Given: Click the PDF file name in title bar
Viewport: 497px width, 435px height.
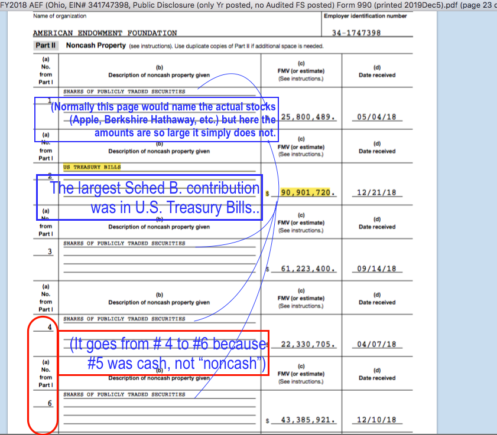Looking at the screenshot, I should [x=247, y=5].
